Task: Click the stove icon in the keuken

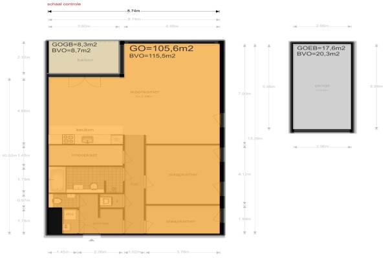Action: click(x=68, y=139)
